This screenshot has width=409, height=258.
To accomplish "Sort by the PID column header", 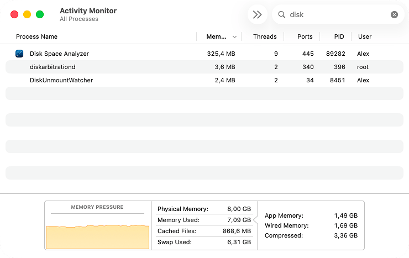I will coord(339,36).
